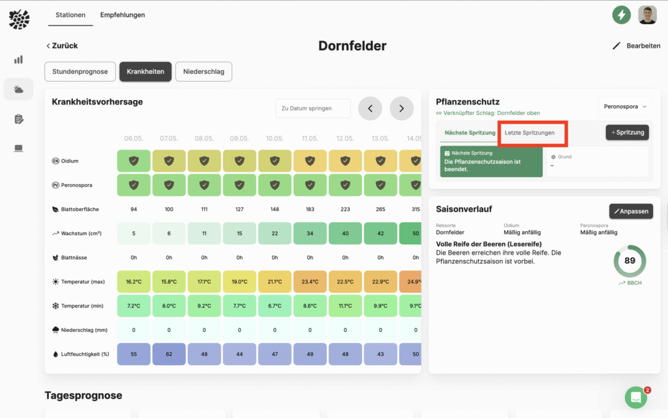Click the green lightning bolt icon

621,14
